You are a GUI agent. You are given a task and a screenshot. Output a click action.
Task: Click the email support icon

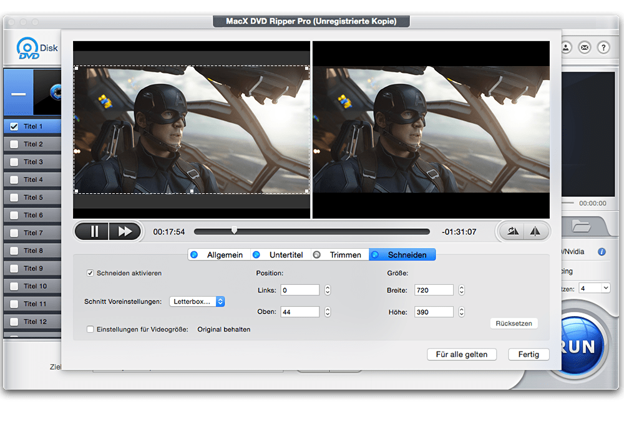coord(585,47)
